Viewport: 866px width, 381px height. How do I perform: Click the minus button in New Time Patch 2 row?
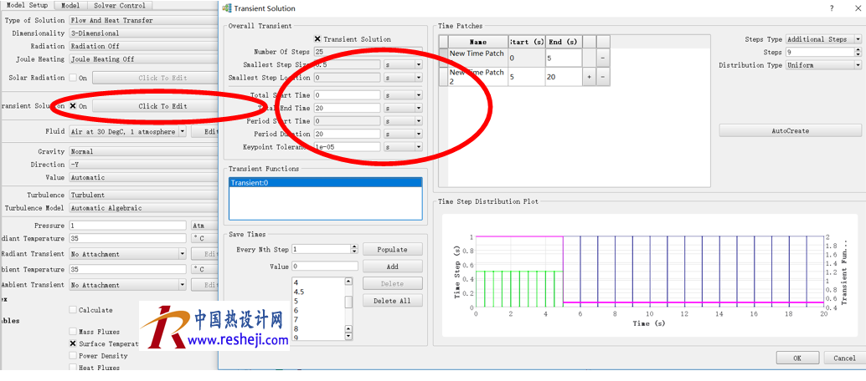pyautogui.click(x=603, y=77)
